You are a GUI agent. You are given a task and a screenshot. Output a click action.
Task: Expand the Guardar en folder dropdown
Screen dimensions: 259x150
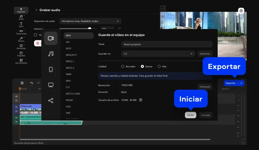191,54
